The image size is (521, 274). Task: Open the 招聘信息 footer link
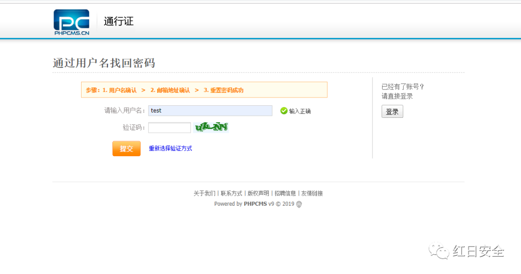[285, 193]
